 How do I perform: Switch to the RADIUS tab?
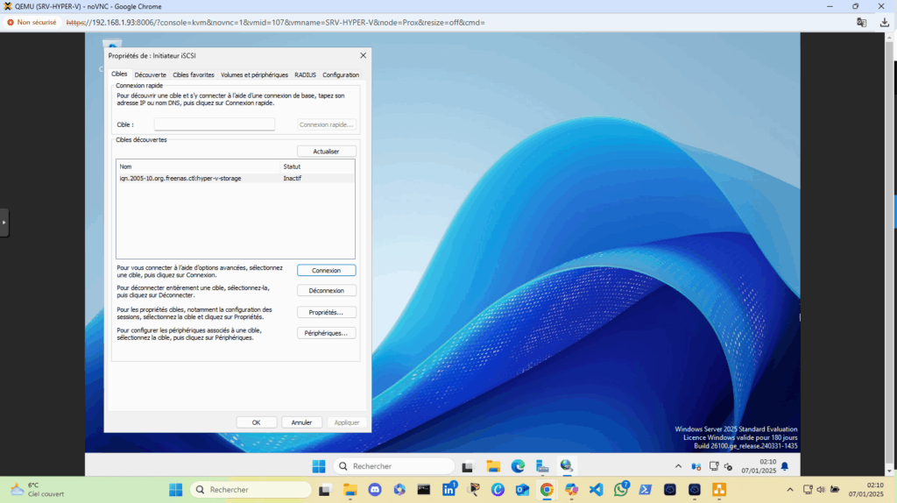[x=305, y=75]
